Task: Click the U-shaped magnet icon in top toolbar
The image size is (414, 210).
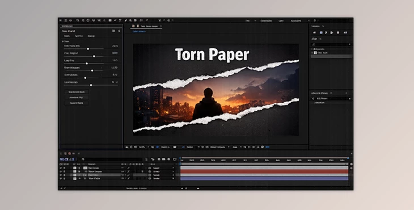Action: 94,20
